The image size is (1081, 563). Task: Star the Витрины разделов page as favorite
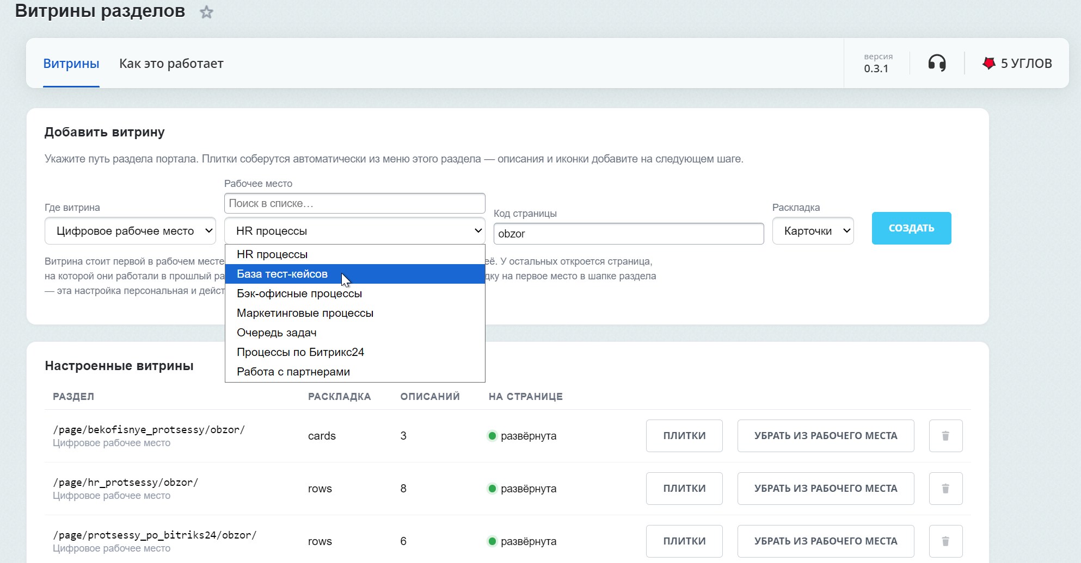(x=206, y=12)
